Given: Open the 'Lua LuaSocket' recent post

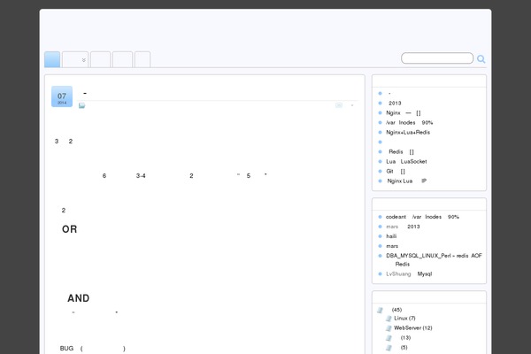Looking at the screenshot, I should pos(406,162).
